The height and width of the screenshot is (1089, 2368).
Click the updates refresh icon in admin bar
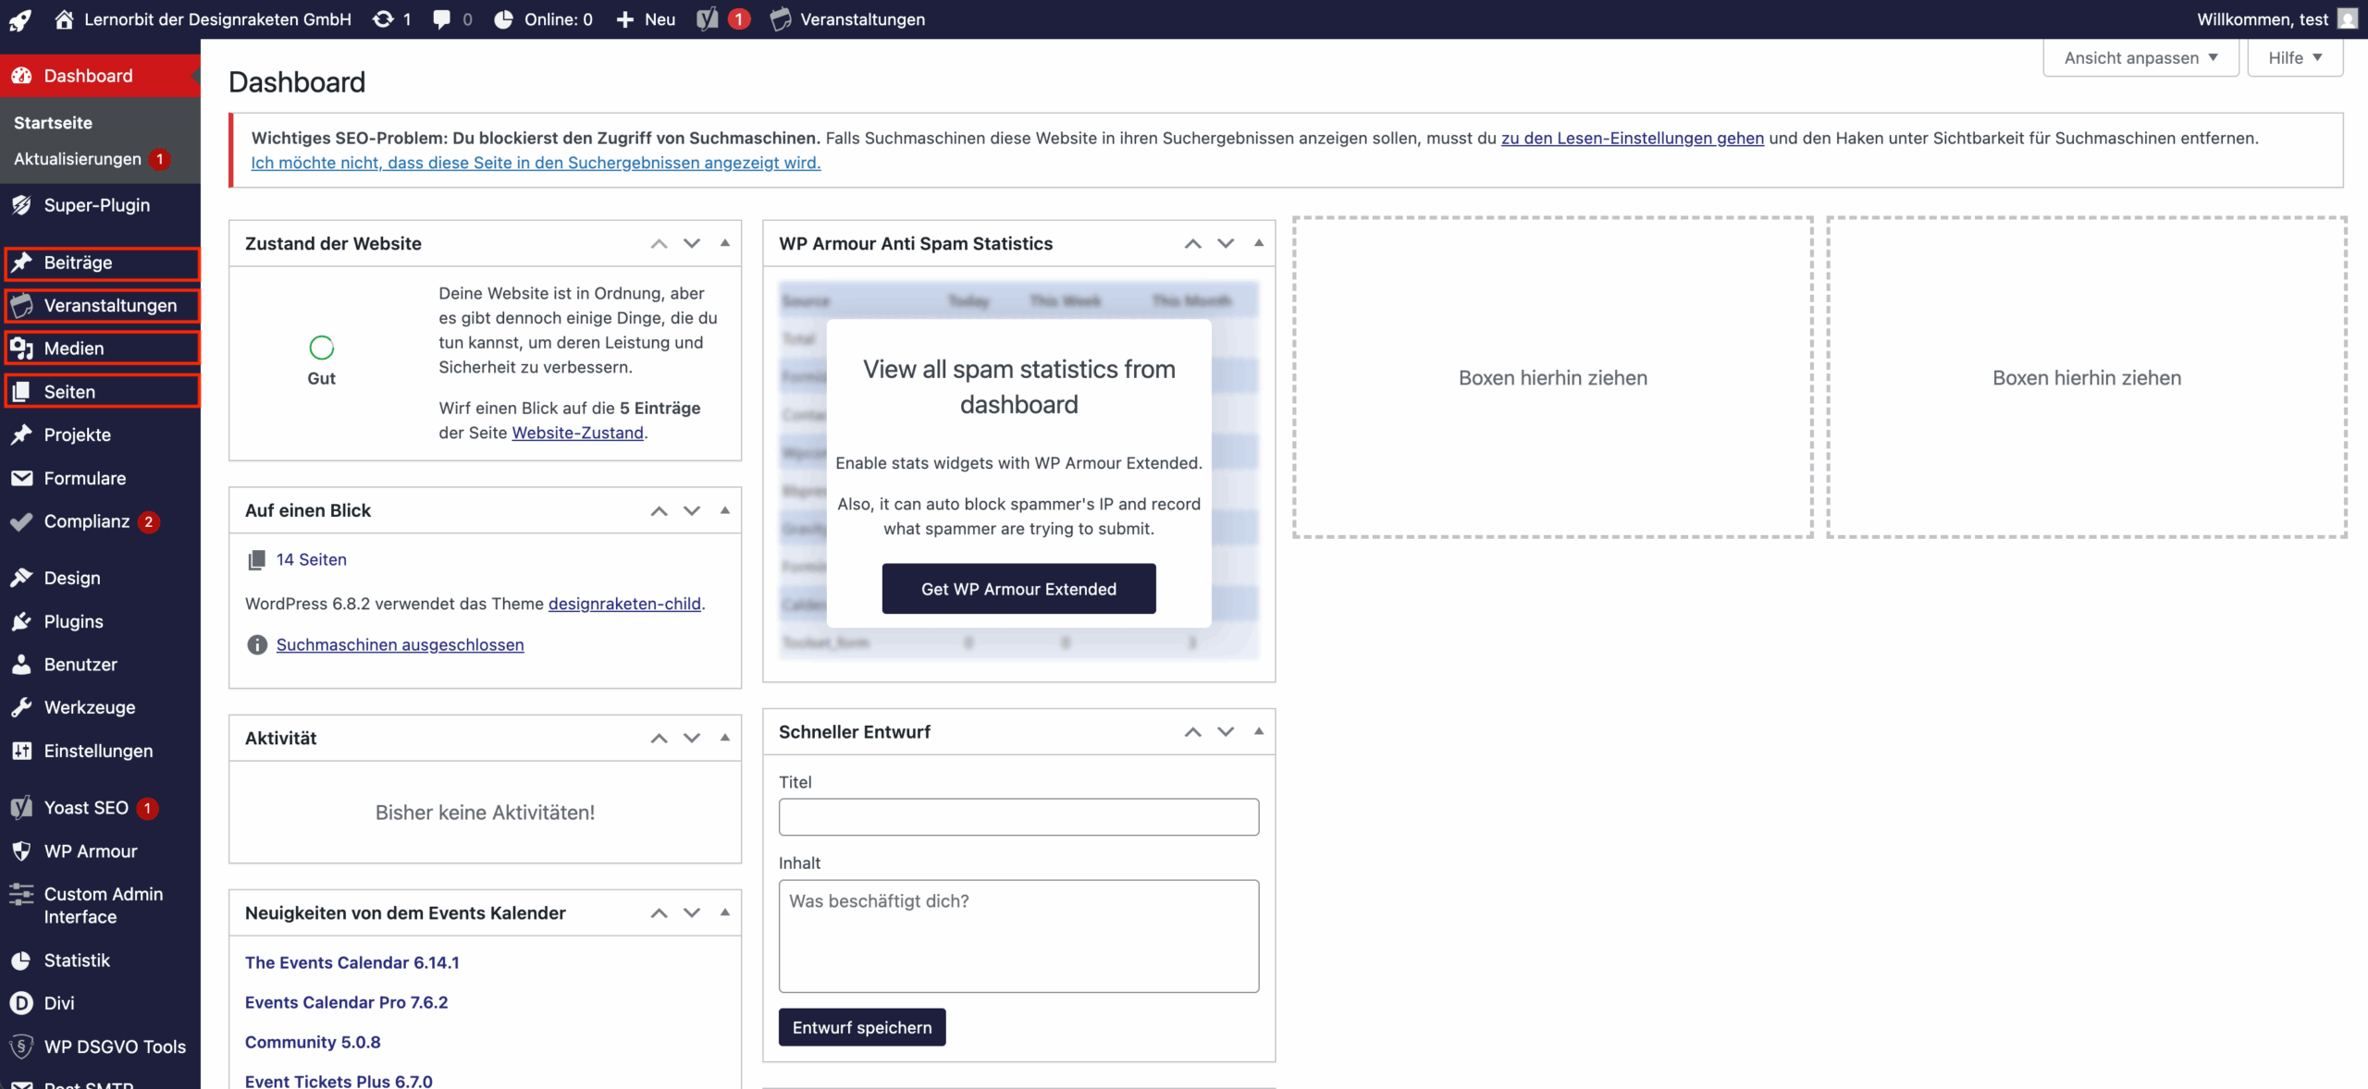(383, 19)
